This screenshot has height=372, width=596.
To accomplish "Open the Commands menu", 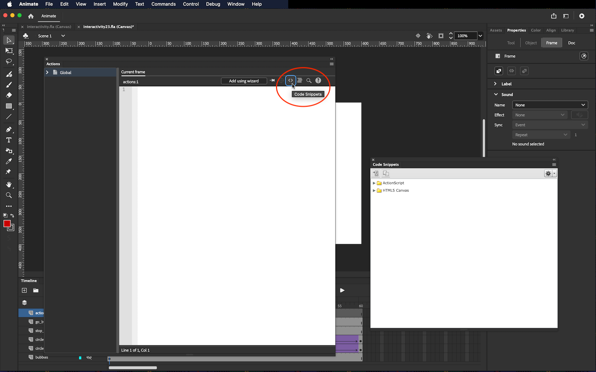I will click(163, 4).
